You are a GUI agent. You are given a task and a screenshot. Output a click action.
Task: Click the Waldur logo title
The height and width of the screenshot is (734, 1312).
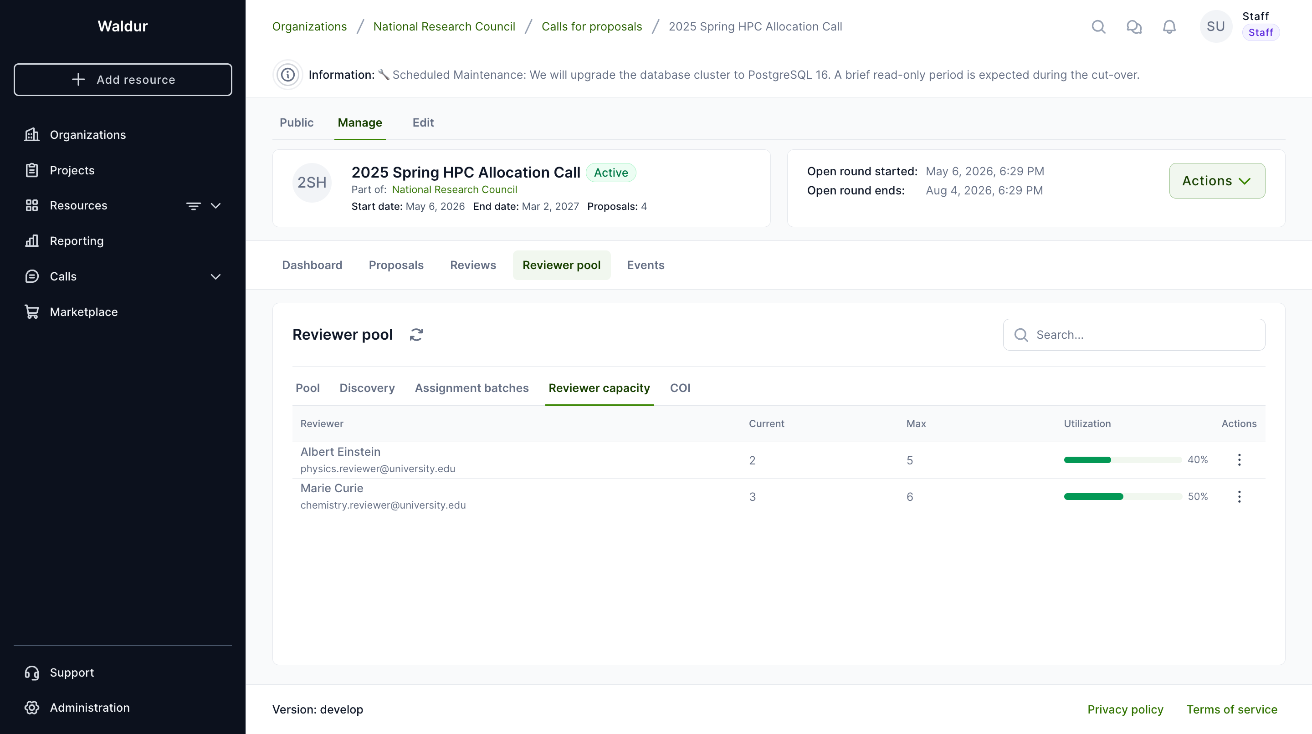[123, 26]
